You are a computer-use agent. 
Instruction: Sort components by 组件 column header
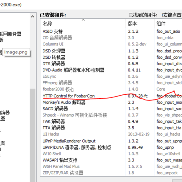[168, 24]
